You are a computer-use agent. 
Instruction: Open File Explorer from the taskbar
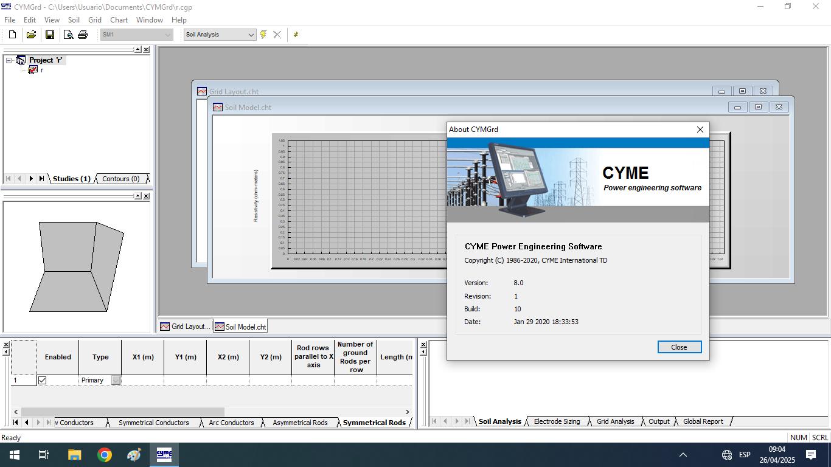click(x=74, y=455)
